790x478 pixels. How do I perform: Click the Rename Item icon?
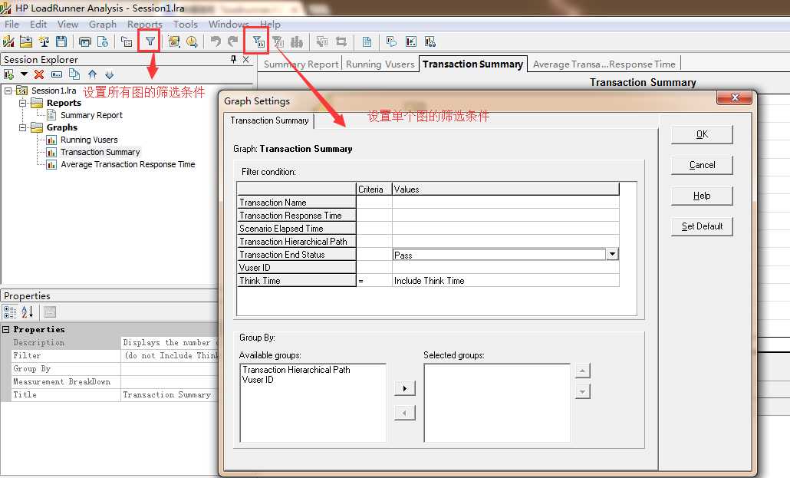pyautogui.click(x=57, y=74)
